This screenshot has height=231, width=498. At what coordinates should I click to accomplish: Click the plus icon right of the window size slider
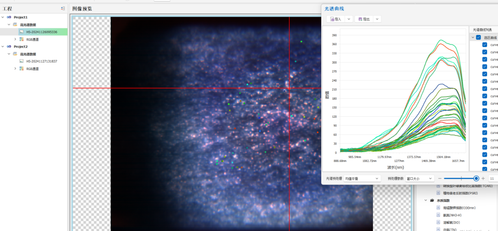[483, 179]
